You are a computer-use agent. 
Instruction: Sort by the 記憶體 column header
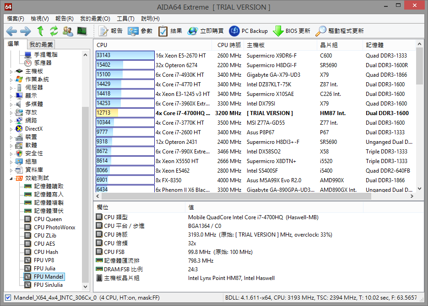(x=389, y=45)
